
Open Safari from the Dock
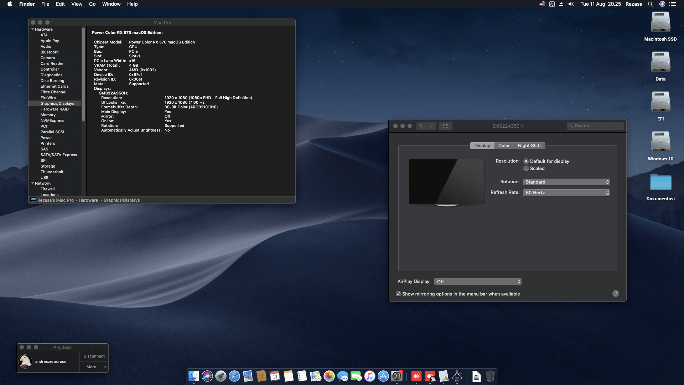click(x=235, y=376)
